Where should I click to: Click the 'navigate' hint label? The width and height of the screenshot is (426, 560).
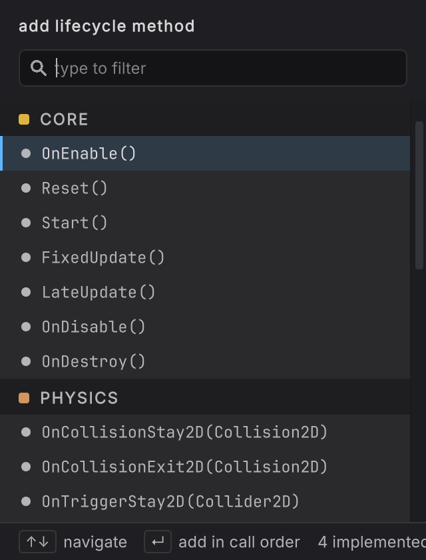click(x=95, y=542)
